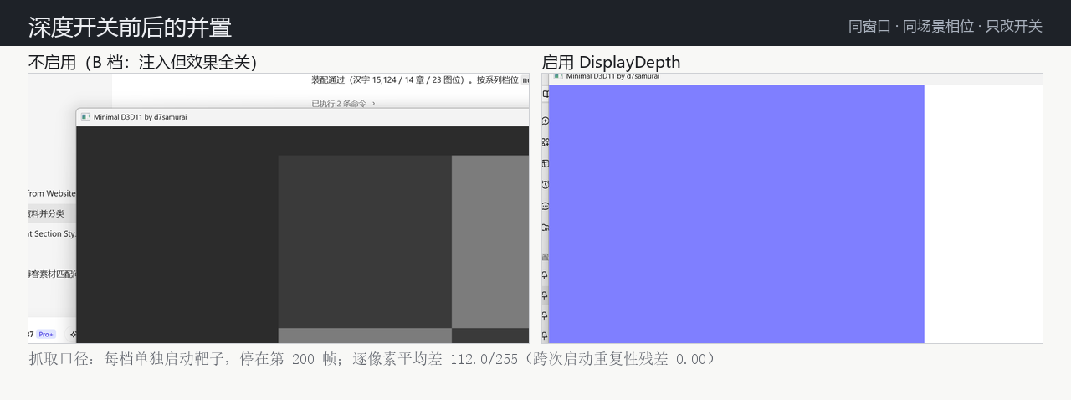1071x400 pixels.
Task: Open the 't Section Sty' sidebar item
Action: click(x=52, y=234)
